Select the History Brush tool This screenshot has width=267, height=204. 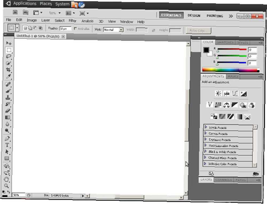click(x=8, y=104)
